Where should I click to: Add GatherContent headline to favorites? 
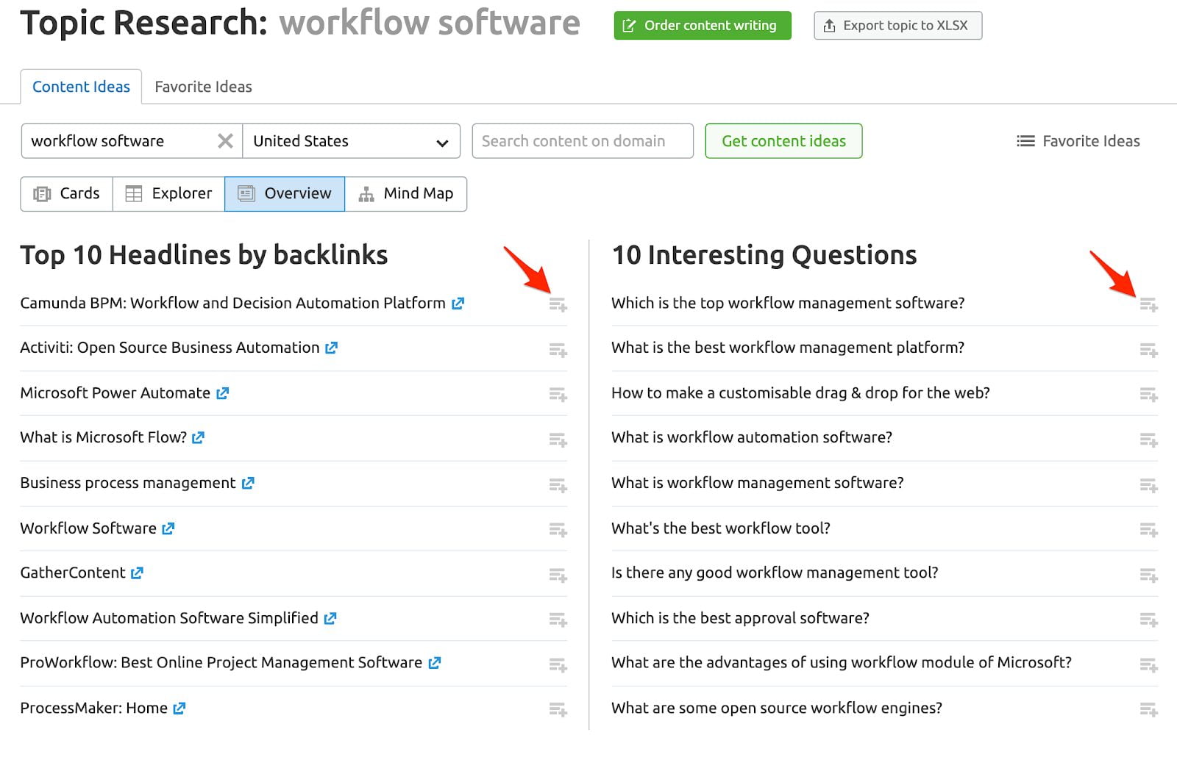pos(558,575)
